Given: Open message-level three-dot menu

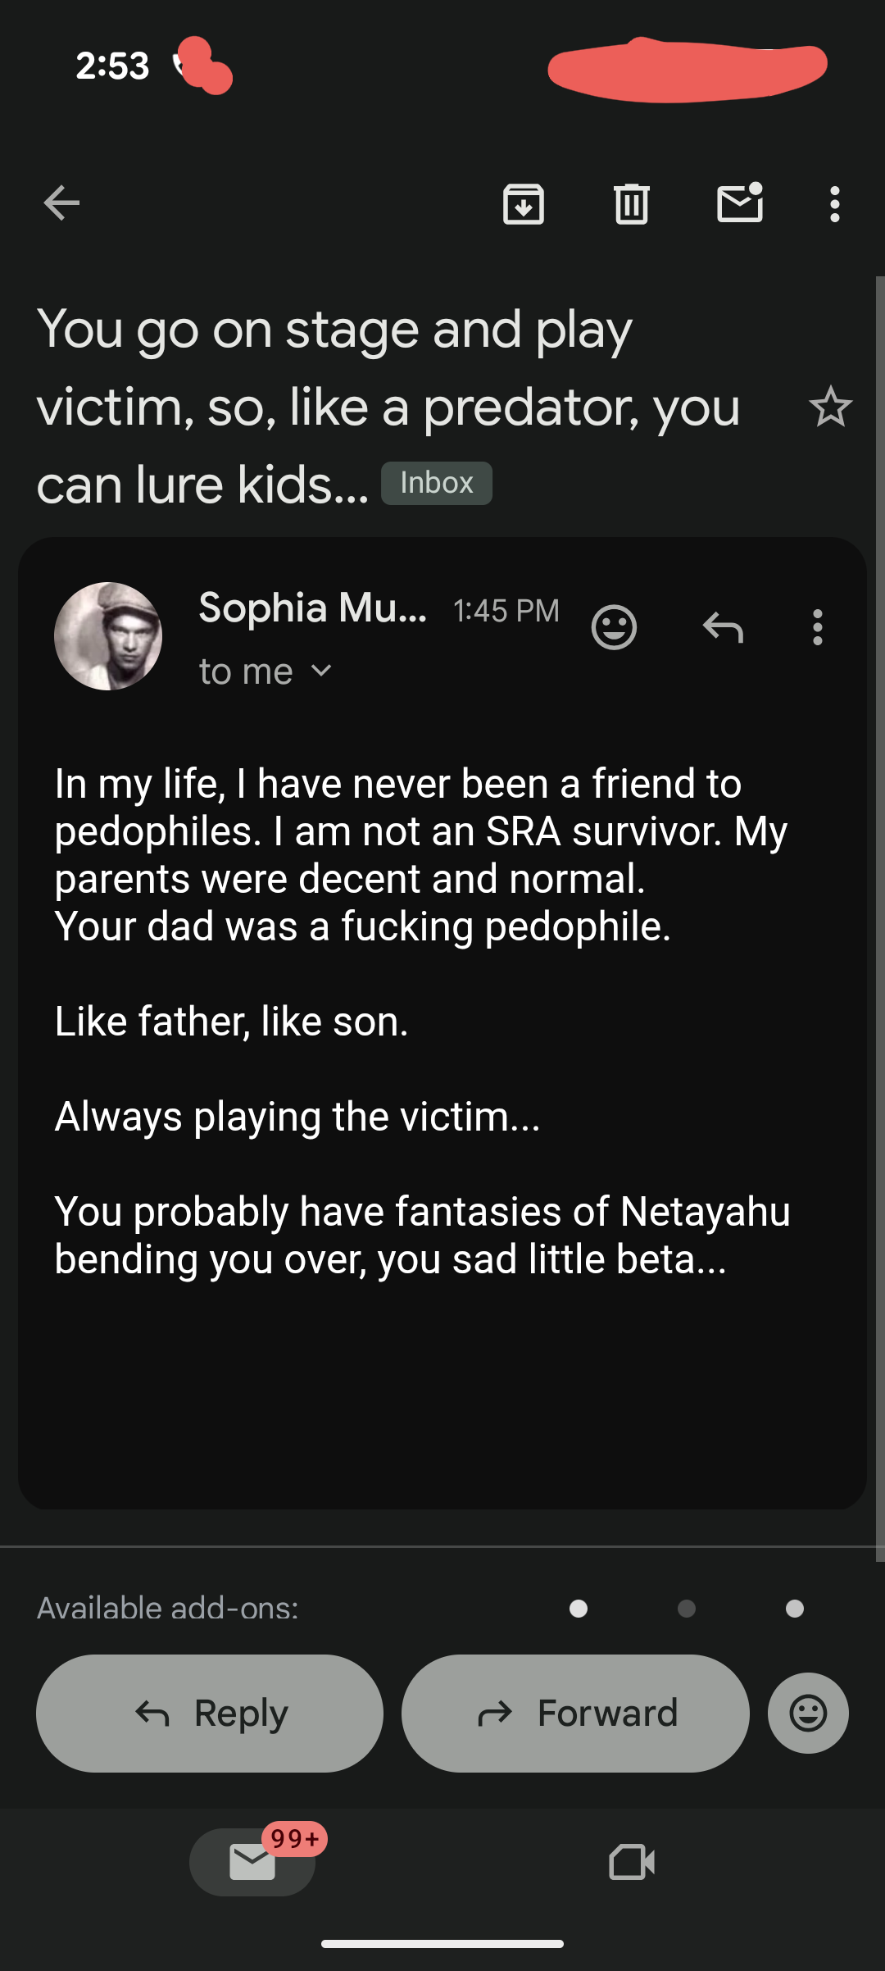Looking at the screenshot, I should coord(817,627).
